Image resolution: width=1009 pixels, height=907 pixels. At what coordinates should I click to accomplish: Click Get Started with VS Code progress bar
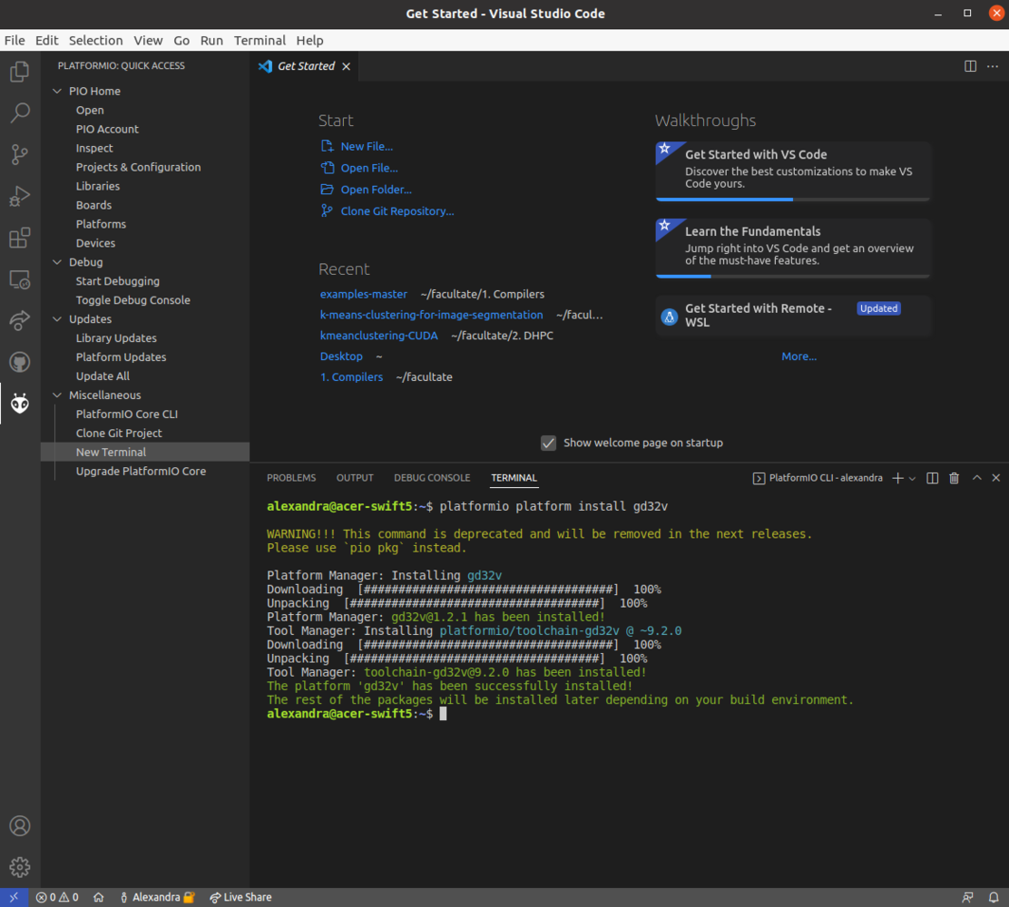click(x=792, y=199)
